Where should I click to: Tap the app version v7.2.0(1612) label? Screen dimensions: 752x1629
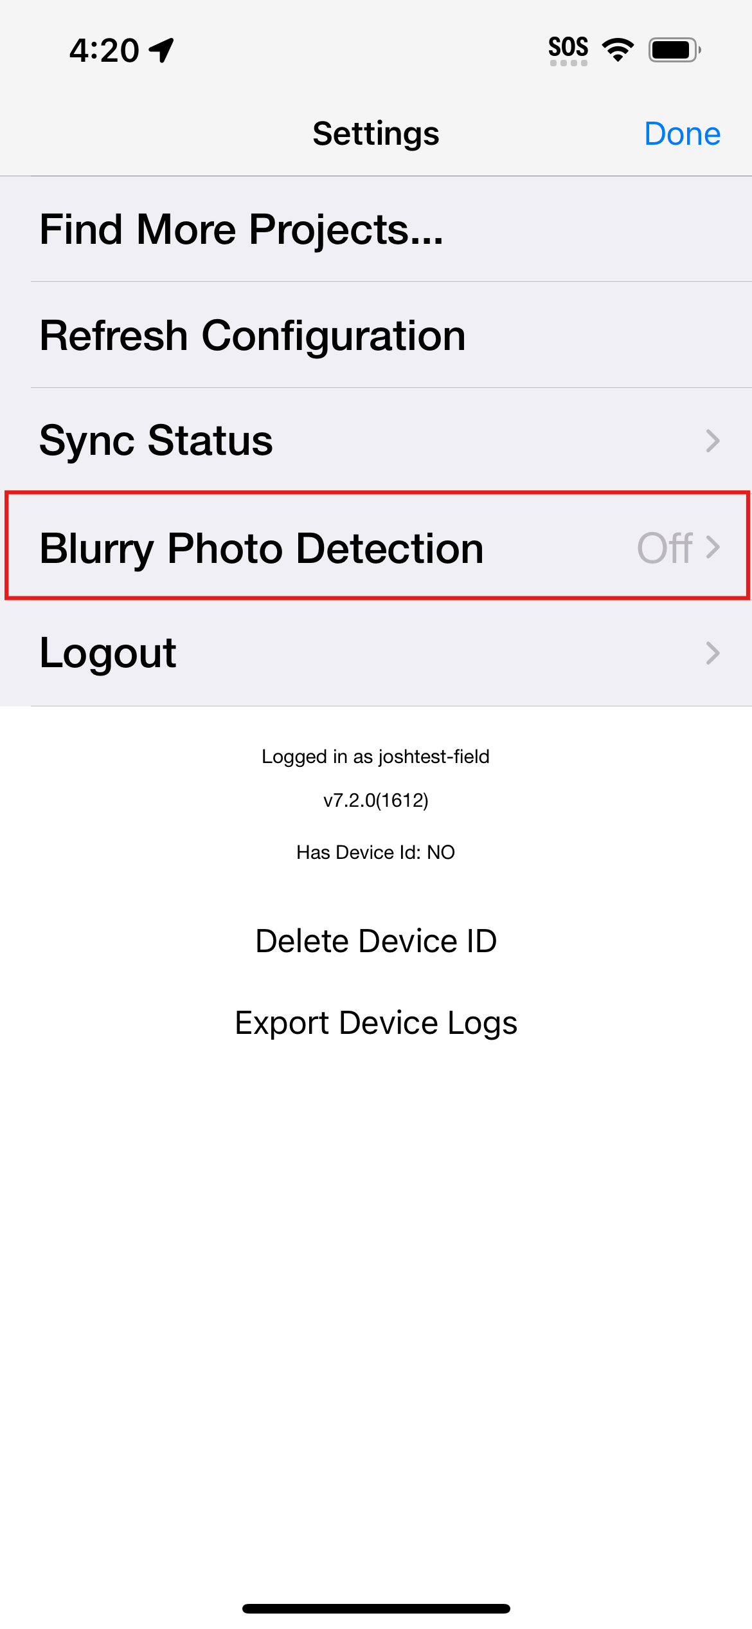(376, 800)
